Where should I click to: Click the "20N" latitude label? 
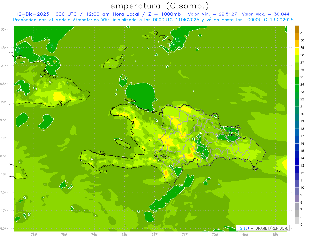[x=4, y=102]
